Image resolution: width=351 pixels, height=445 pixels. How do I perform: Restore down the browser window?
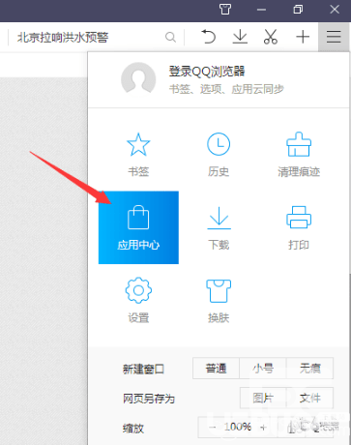[x=298, y=9]
